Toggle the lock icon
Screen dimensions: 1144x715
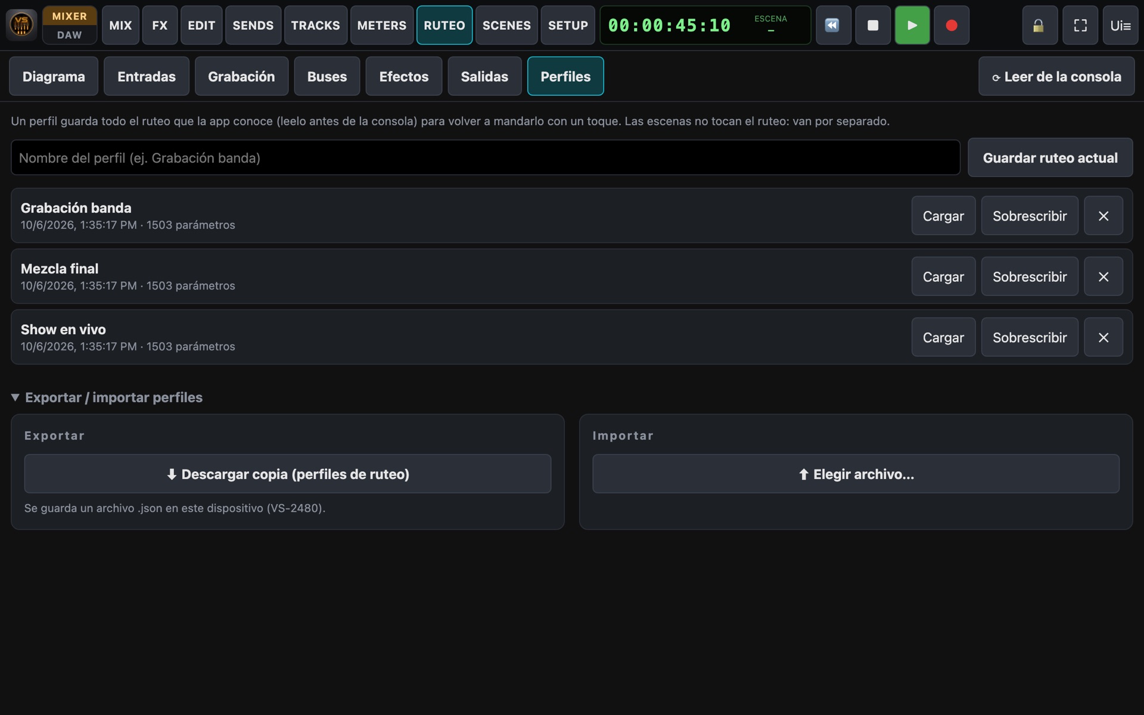tap(1040, 25)
